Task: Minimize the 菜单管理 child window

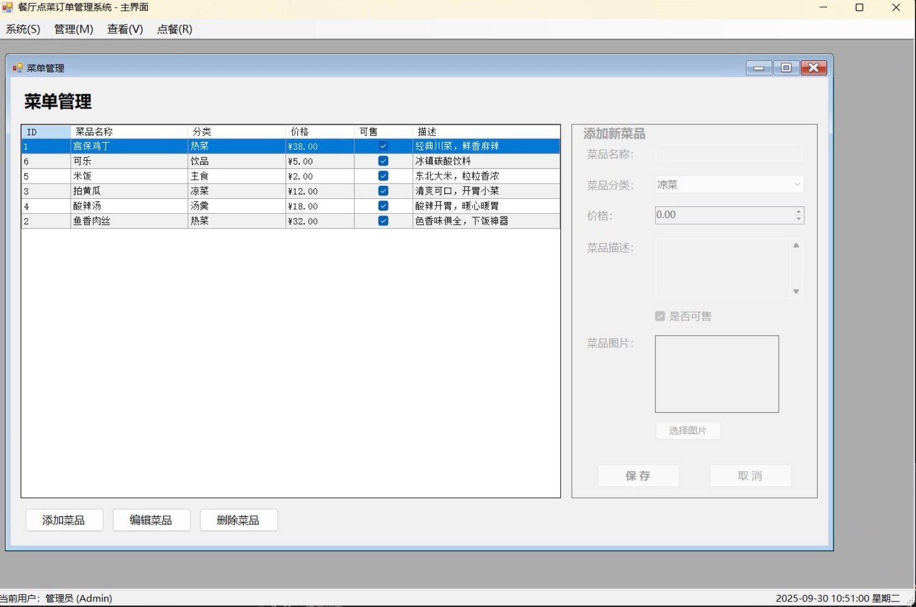Action: coord(759,68)
